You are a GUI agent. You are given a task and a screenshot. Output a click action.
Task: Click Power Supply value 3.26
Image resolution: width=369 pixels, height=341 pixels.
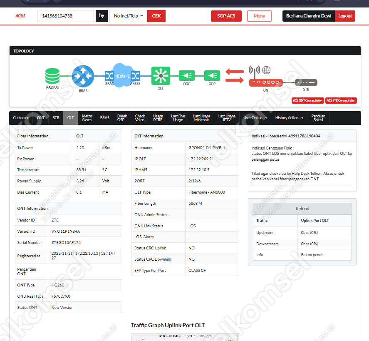(x=80, y=181)
